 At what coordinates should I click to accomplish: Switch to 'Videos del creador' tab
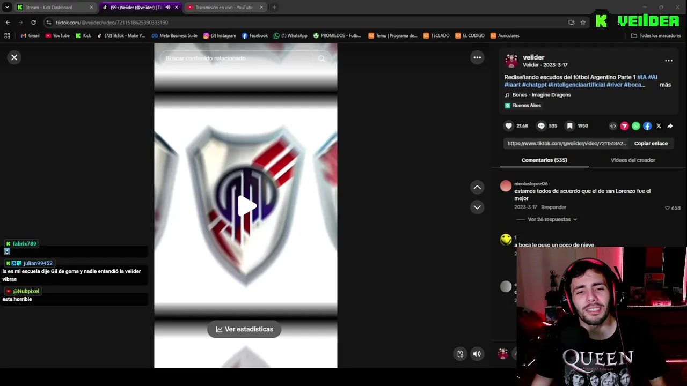(x=633, y=160)
